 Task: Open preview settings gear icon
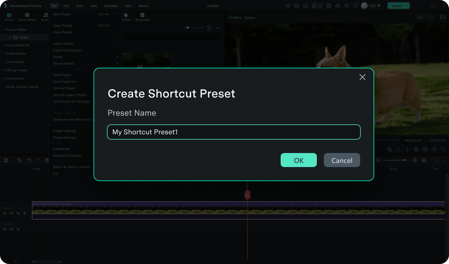click(416, 149)
